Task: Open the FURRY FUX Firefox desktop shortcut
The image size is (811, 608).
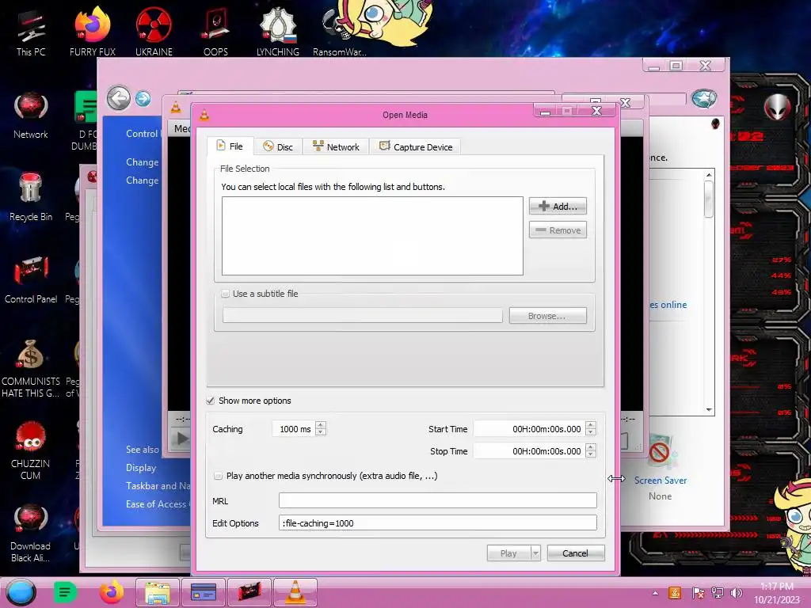Action: coord(93,32)
